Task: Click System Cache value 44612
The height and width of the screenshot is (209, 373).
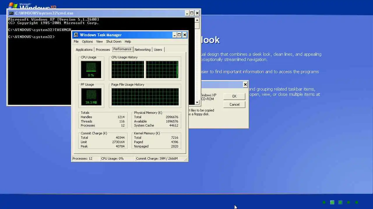Action: coord(173,125)
